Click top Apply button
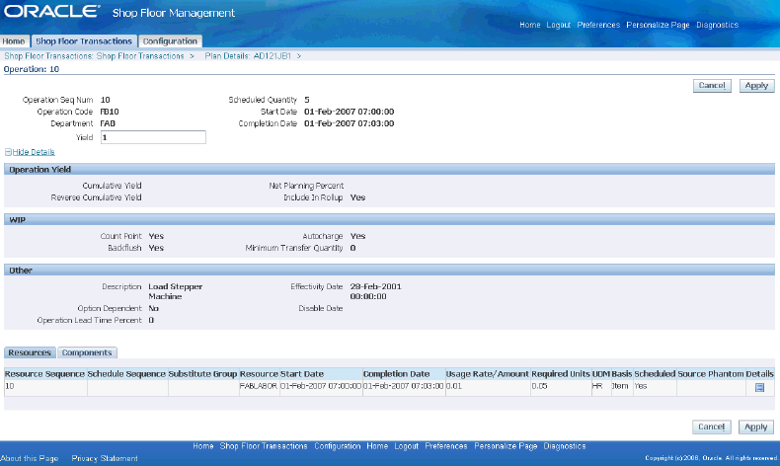The image size is (780, 466). coord(756,86)
